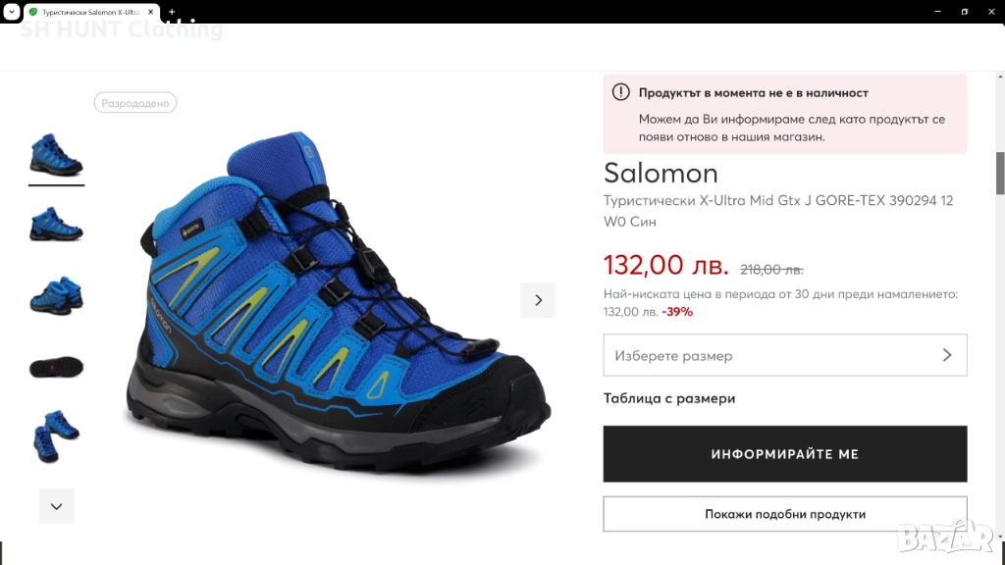Viewport: 1005px width, 565px height.
Task: Pick the fifth thumbnail of standing boots
Action: point(56,437)
